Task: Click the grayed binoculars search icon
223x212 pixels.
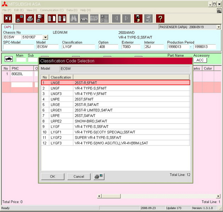Action: [74, 18]
